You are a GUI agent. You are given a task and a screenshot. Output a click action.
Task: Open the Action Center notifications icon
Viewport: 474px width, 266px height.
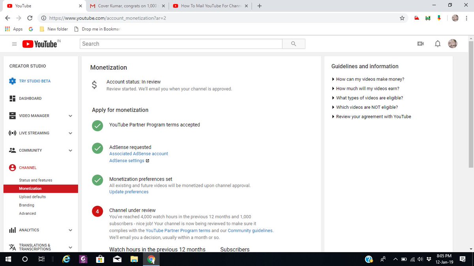pos(463,259)
